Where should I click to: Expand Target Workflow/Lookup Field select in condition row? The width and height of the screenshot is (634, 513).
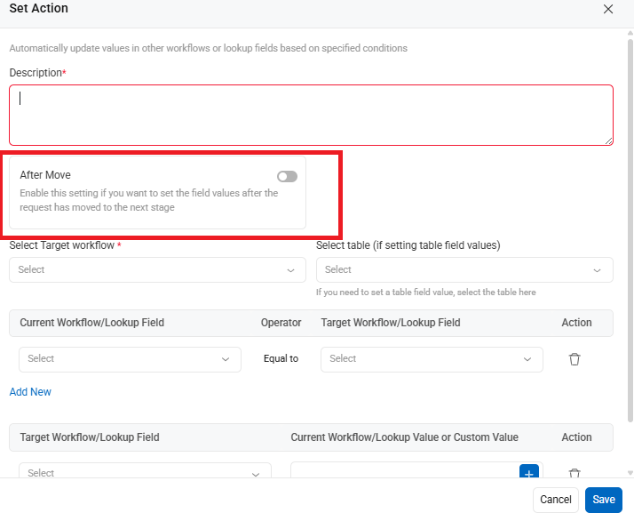point(432,359)
